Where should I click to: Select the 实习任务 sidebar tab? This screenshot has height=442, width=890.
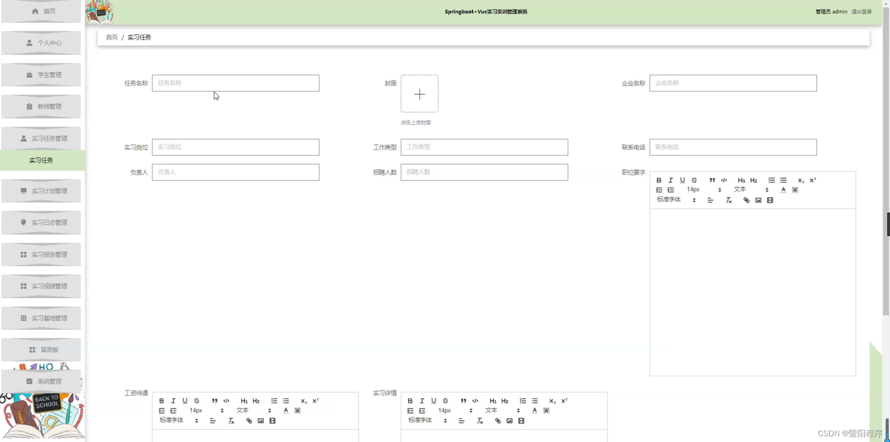pyautogui.click(x=41, y=160)
